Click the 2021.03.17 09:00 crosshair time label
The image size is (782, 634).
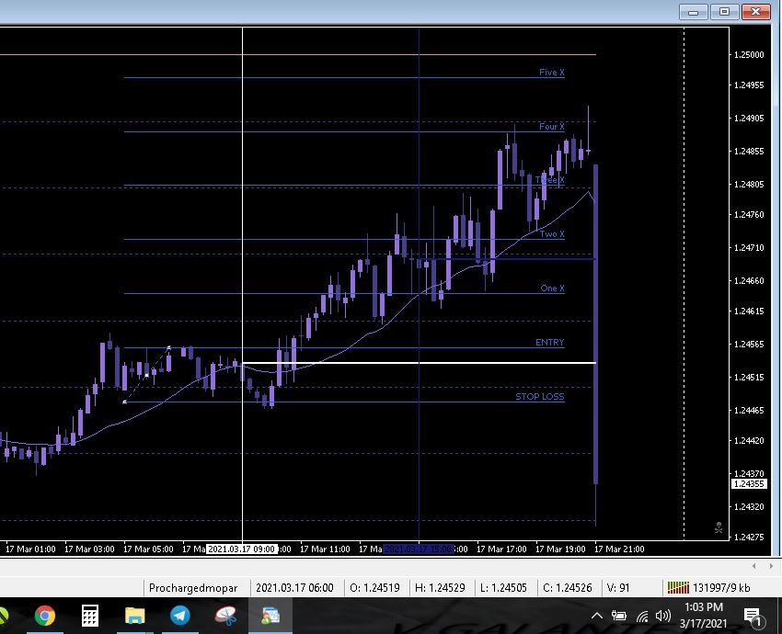point(242,549)
